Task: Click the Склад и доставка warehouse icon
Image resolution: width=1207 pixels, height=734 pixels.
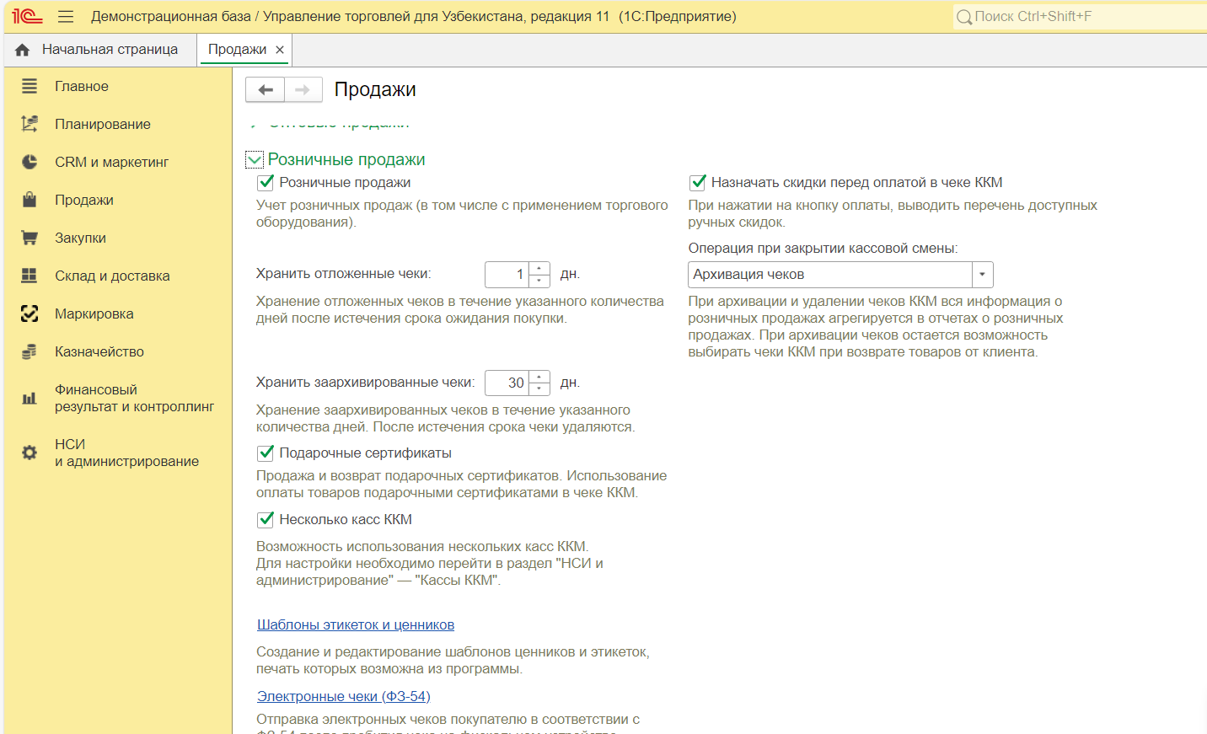Action: (x=30, y=276)
